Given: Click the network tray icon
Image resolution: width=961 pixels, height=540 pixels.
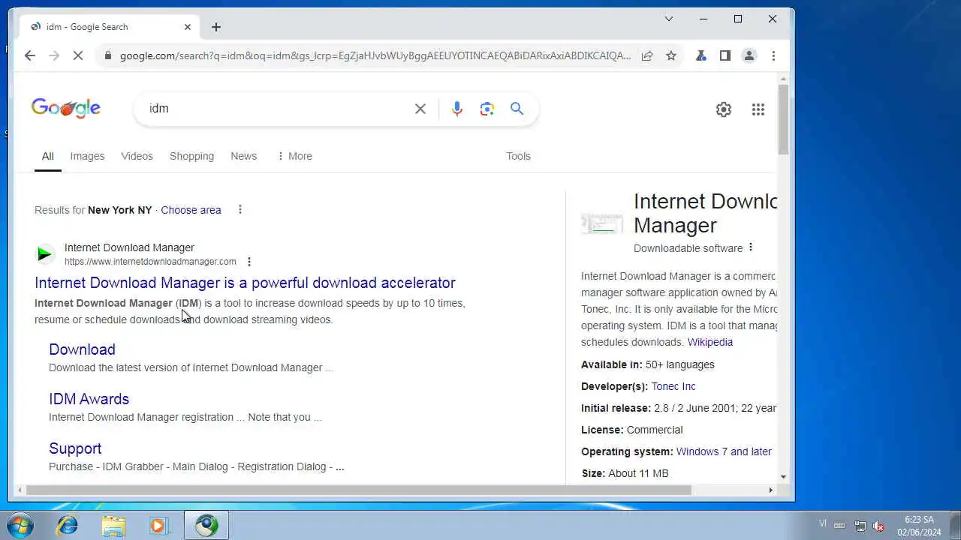Looking at the screenshot, I should pos(860,526).
